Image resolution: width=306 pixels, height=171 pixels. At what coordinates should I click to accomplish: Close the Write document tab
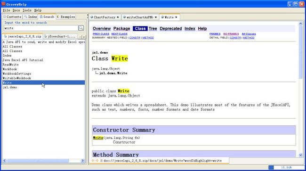click(x=176, y=17)
